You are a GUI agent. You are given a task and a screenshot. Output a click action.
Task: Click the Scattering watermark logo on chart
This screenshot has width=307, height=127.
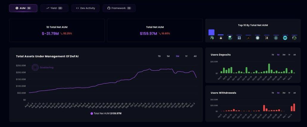[35, 67]
